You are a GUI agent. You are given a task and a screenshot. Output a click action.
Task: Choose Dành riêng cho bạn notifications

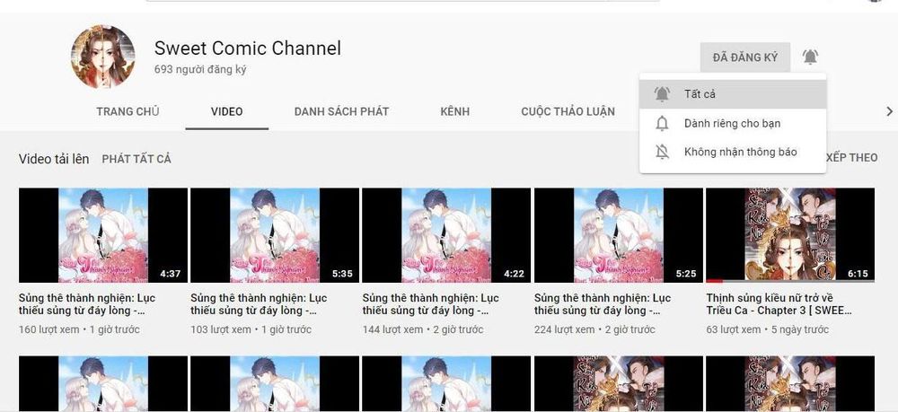(732, 123)
